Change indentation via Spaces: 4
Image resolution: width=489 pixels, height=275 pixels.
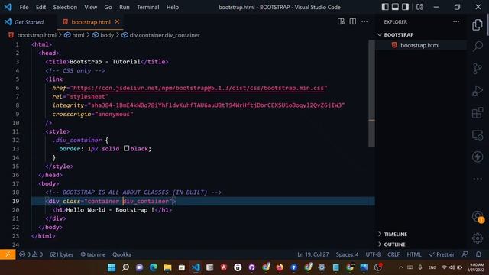click(x=347, y=254)
